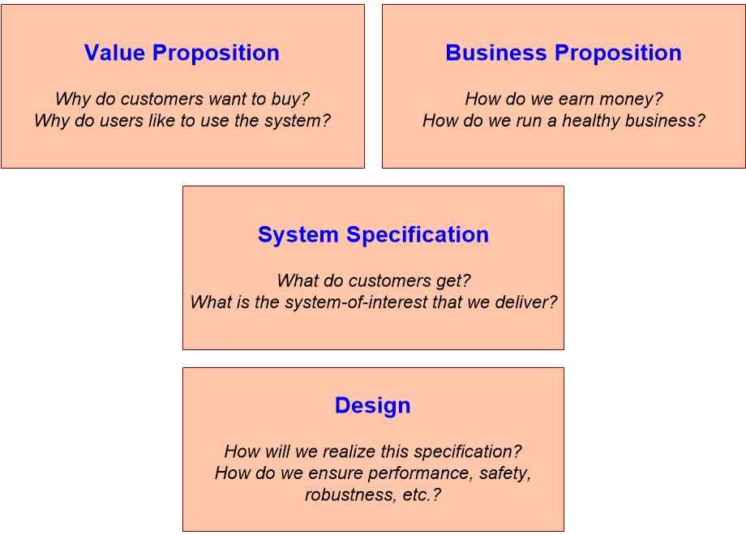
Task: Select the text 'Why do customers want to buy?'
Action: [182, 99]
